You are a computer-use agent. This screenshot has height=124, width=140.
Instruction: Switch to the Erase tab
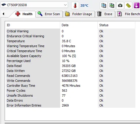click(105, 14)
